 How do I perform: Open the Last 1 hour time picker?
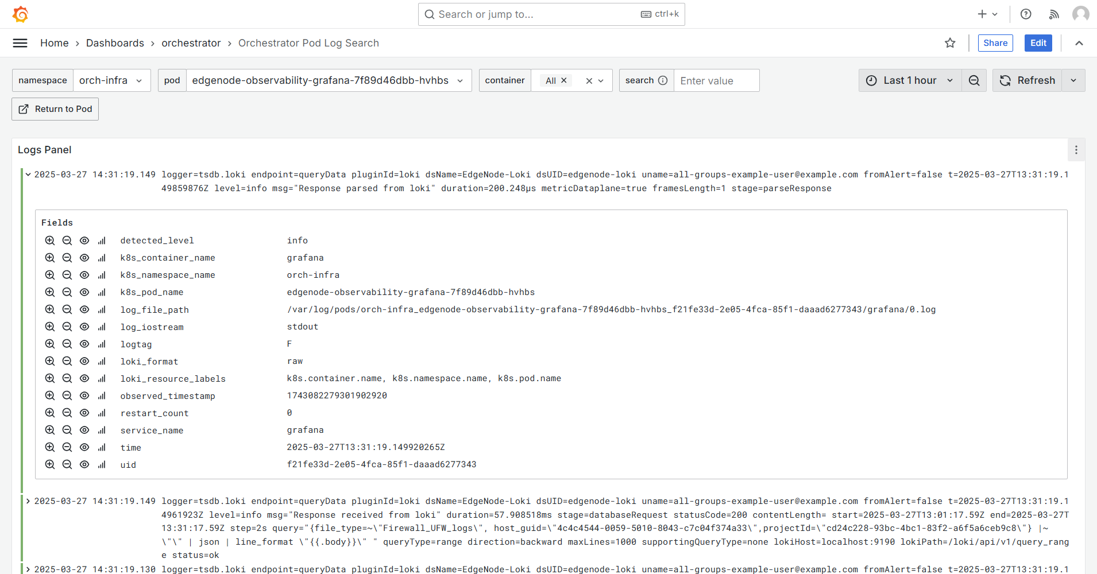point(910,80)
